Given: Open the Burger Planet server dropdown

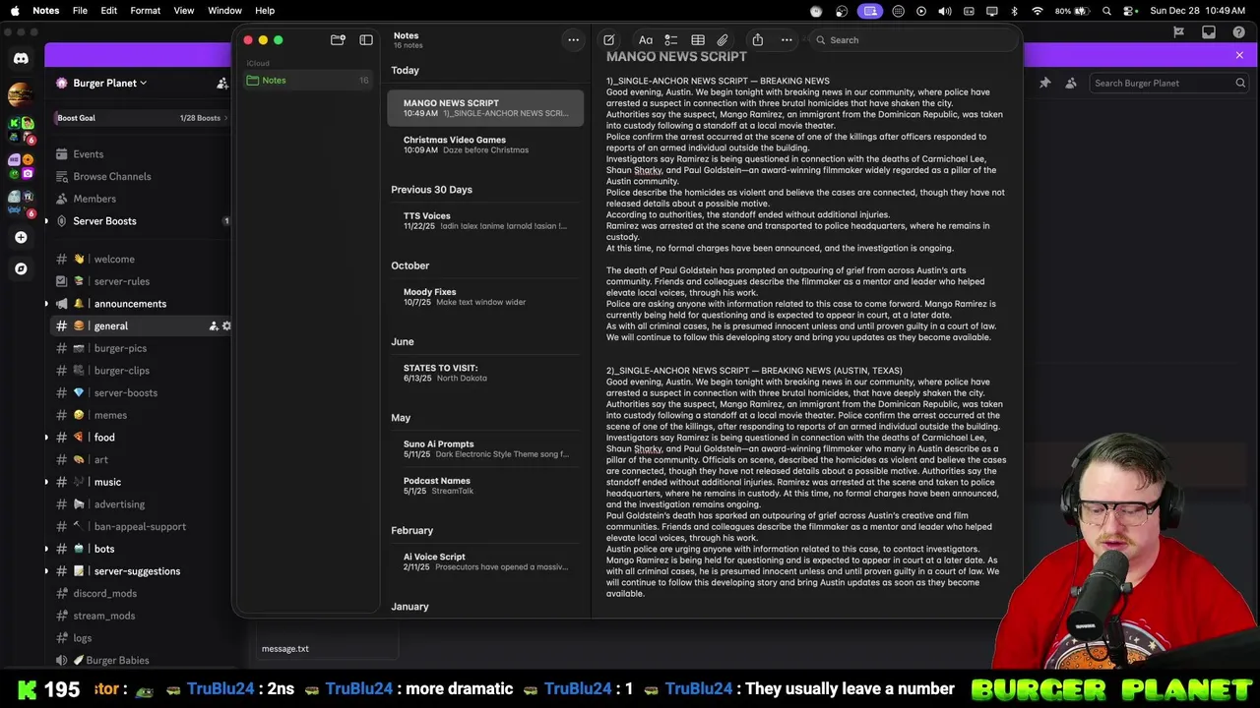Looking at the screenshot, I should (101, 84).
